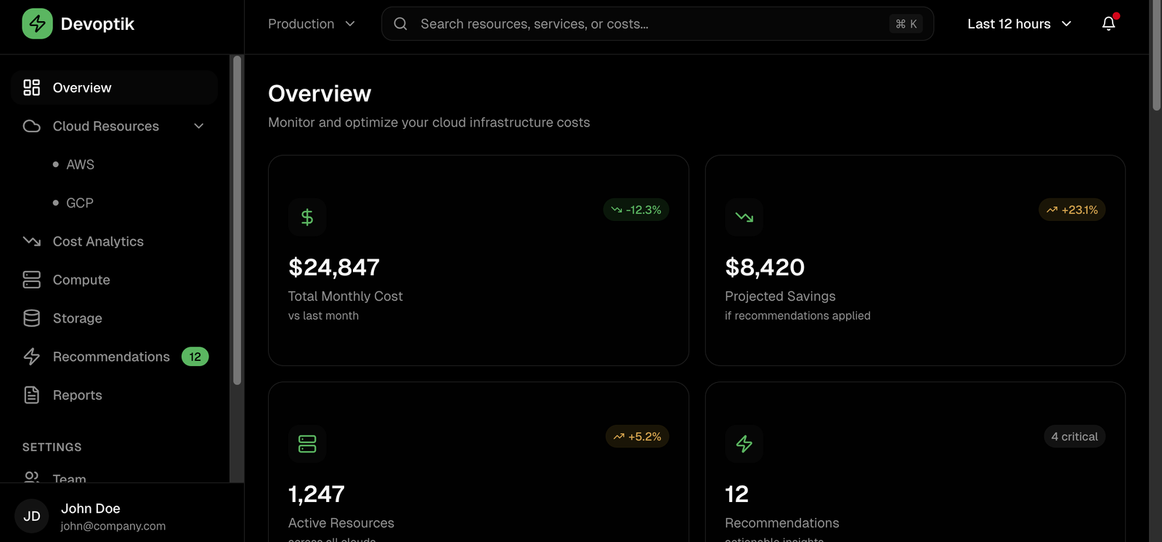
Task: Select AWS under Cloud Resources
Action: coord(80,165)
